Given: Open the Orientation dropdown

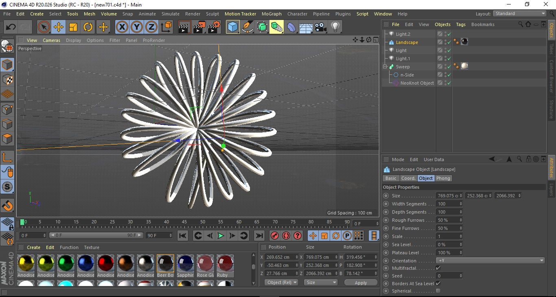Looking at the screenshot, I should pos(490,261).
